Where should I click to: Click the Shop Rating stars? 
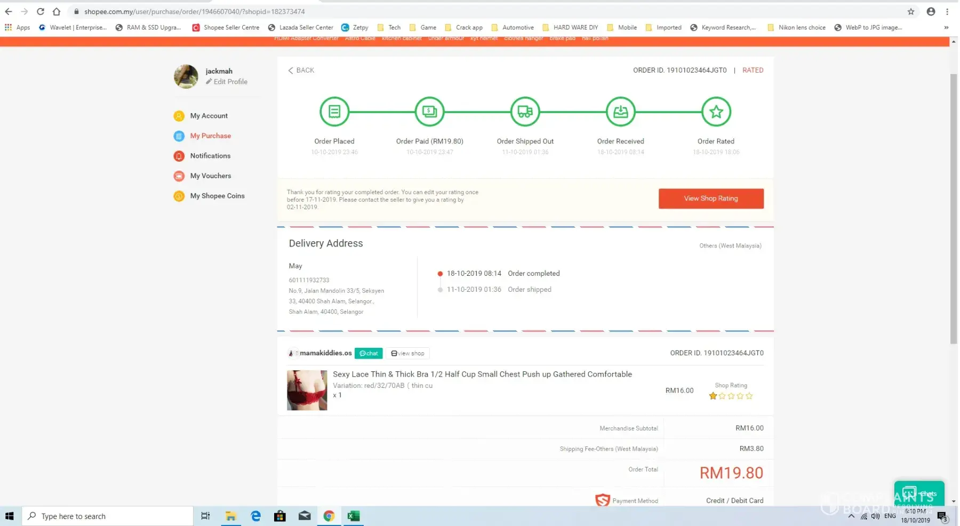[731, 396]
